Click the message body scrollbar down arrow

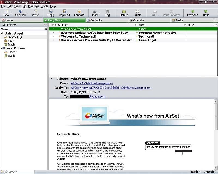[x=216, y=167]
